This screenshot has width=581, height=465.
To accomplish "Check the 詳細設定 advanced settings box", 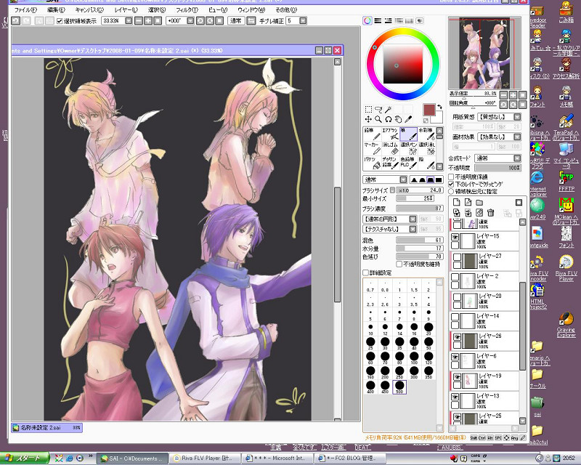I will click(x=366, y=272).
